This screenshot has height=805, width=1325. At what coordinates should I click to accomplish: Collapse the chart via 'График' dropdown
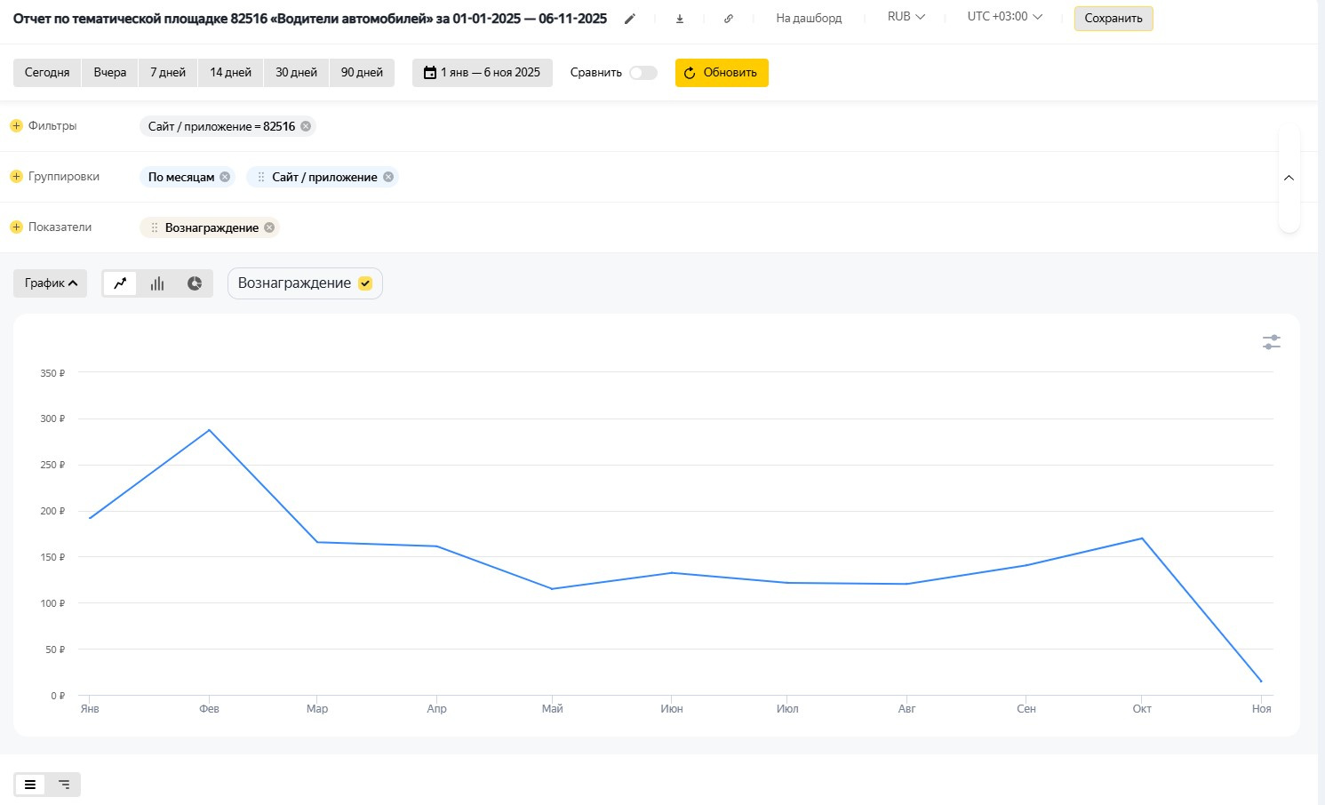click(51, 283)
